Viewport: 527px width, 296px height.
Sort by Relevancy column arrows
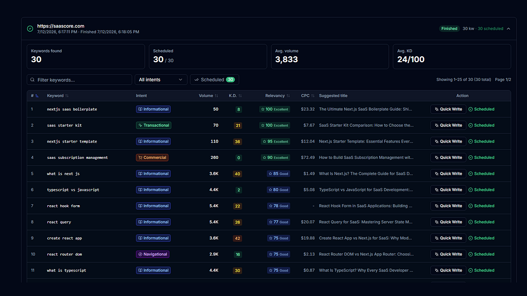tap(288, 96)
